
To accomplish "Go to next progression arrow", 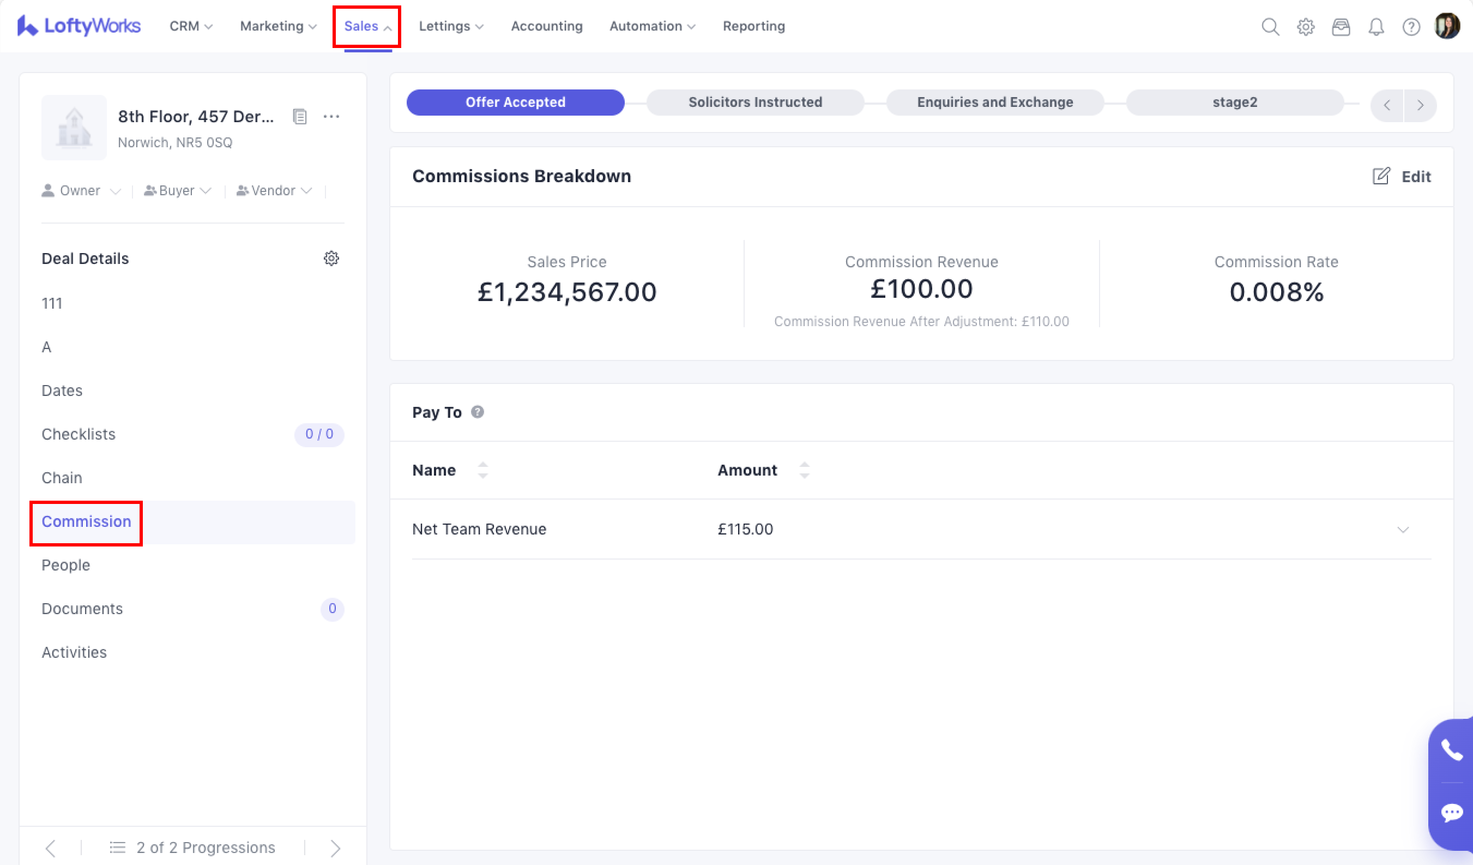I will point(335,848).
